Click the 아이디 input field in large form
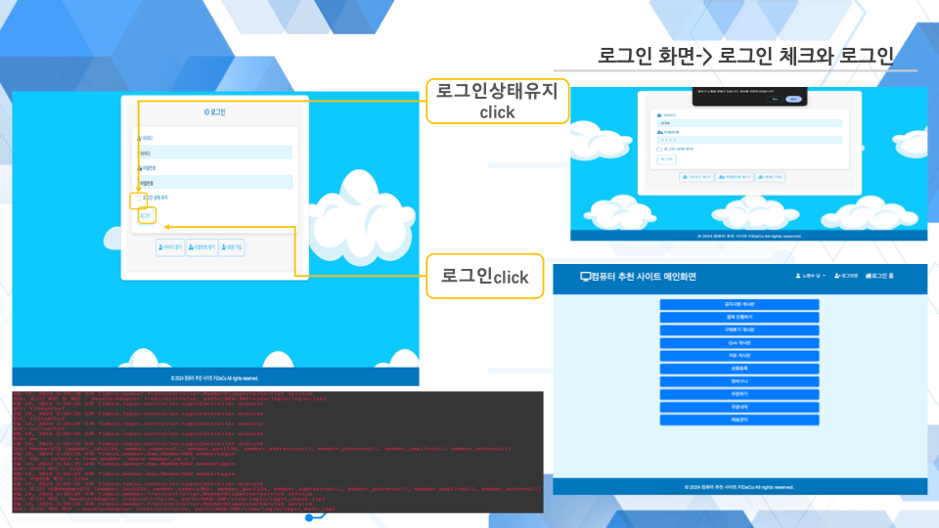939x528 pixels. pyautogui.click(x=214, y=153)
